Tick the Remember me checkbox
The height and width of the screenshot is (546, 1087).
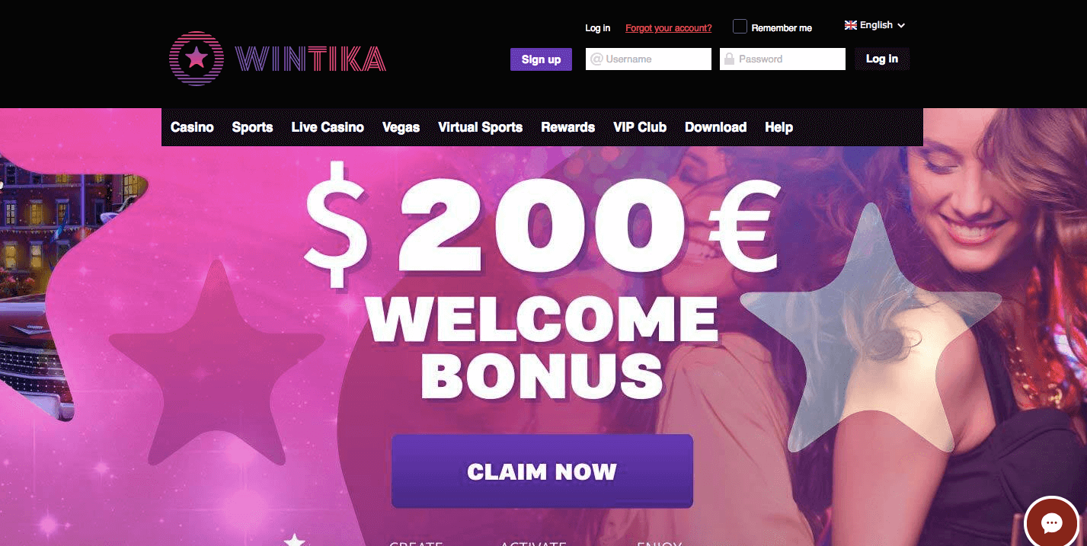point(740,27)
